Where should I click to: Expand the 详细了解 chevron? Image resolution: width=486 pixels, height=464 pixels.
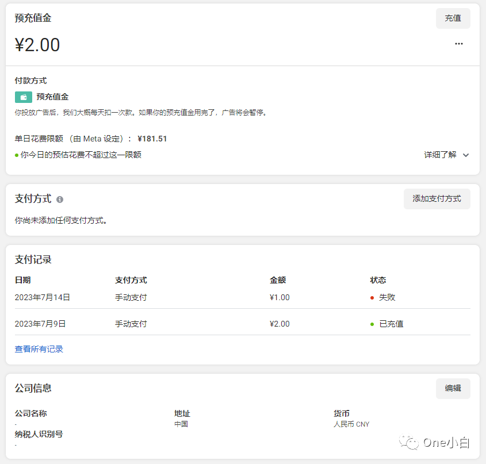point(465,155)
